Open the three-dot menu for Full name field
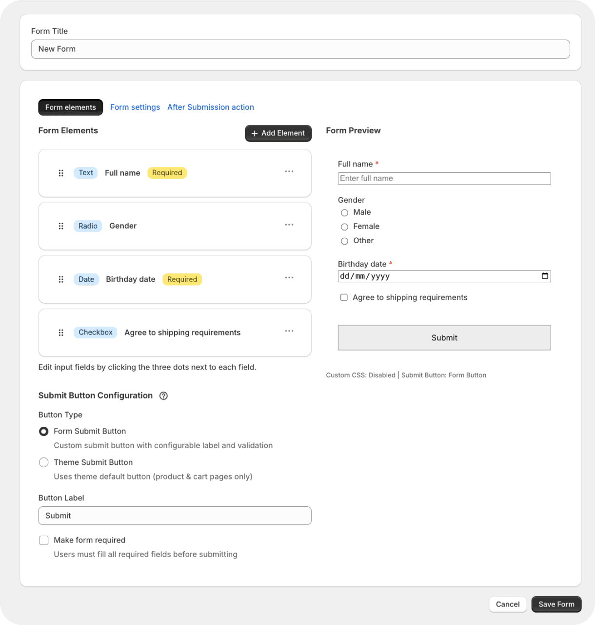The width and height of the screenshot is (595, 625). [289, 171]
